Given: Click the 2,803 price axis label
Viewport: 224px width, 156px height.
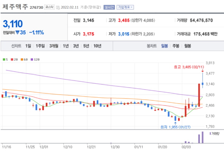Looking at the screenshot, I should coord(210,95).
